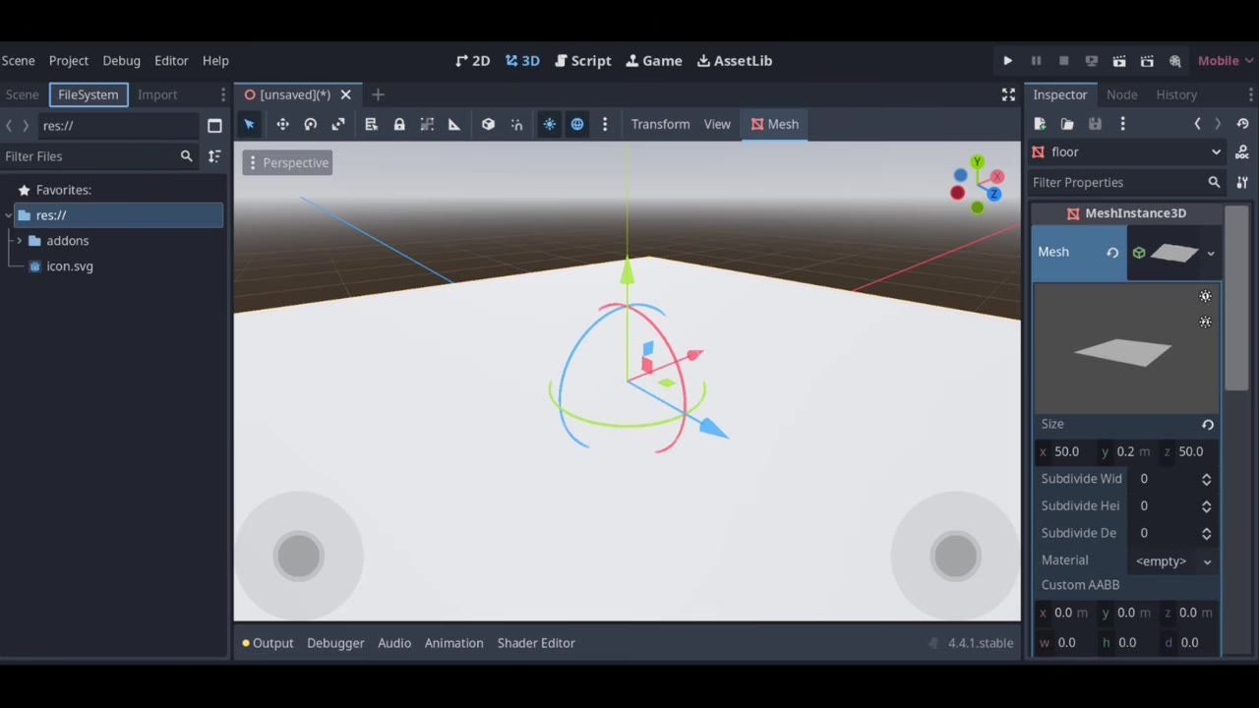Switch to the Import dock tab

157,94
